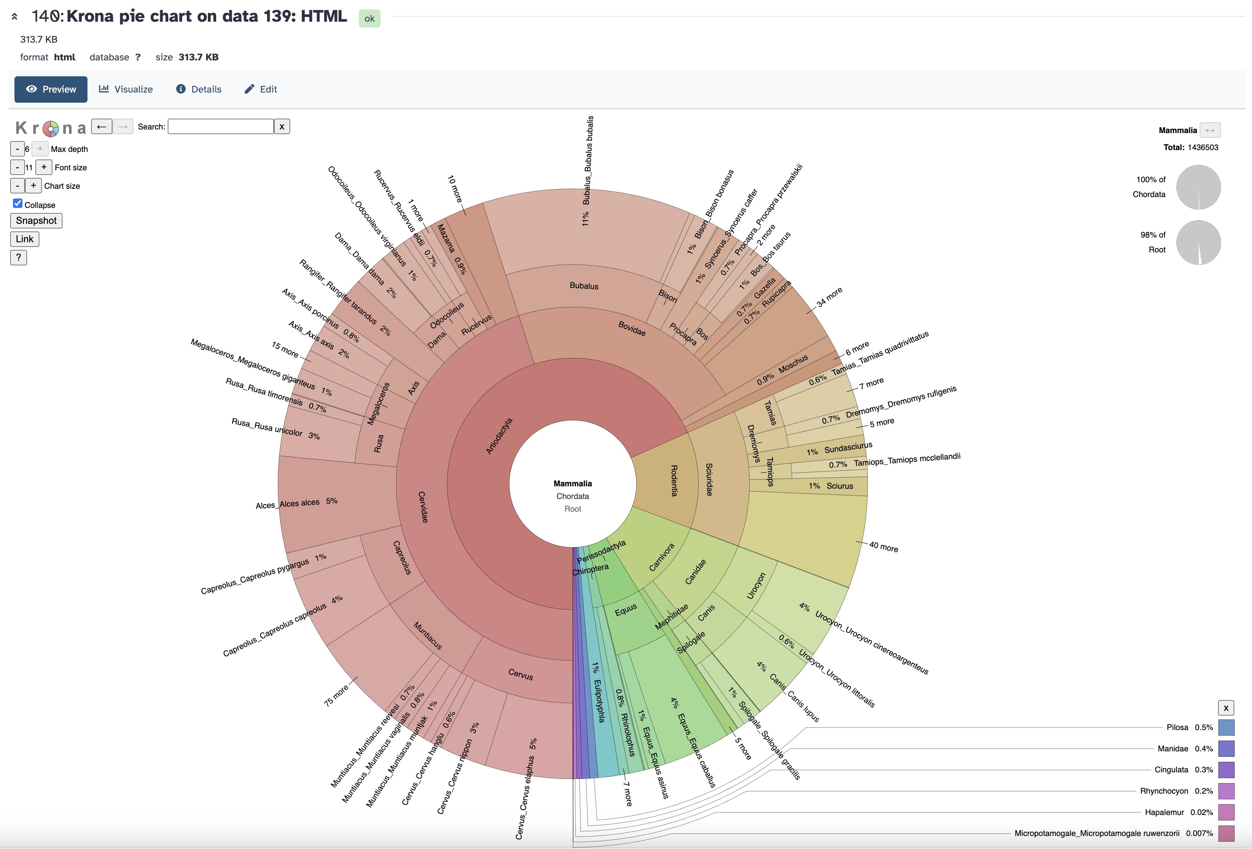The width and height of the screenshot is (1252, 849).
Task: Collapse the dataset 140 header chevron
Action: [x=14, y=17]
